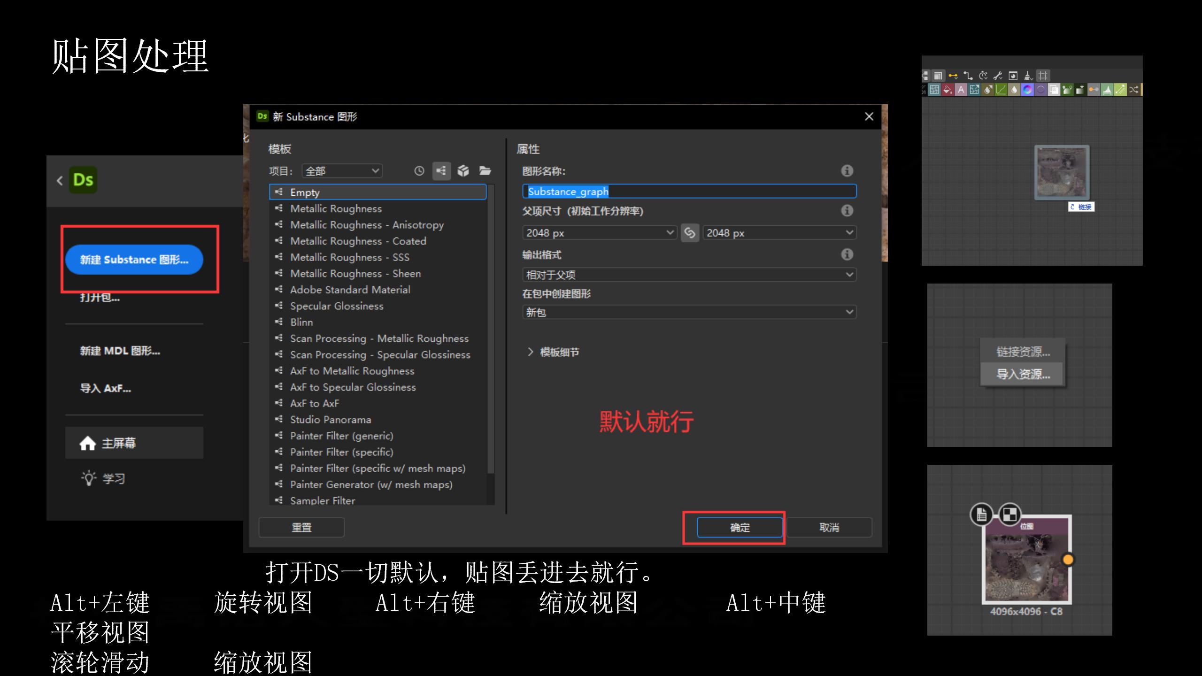
Task: Click the document icon above the bitmap node
Action: coord(982,515)
